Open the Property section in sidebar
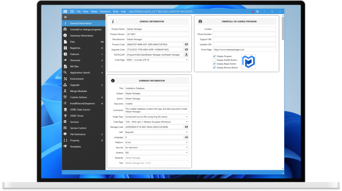 coord(84,140)
